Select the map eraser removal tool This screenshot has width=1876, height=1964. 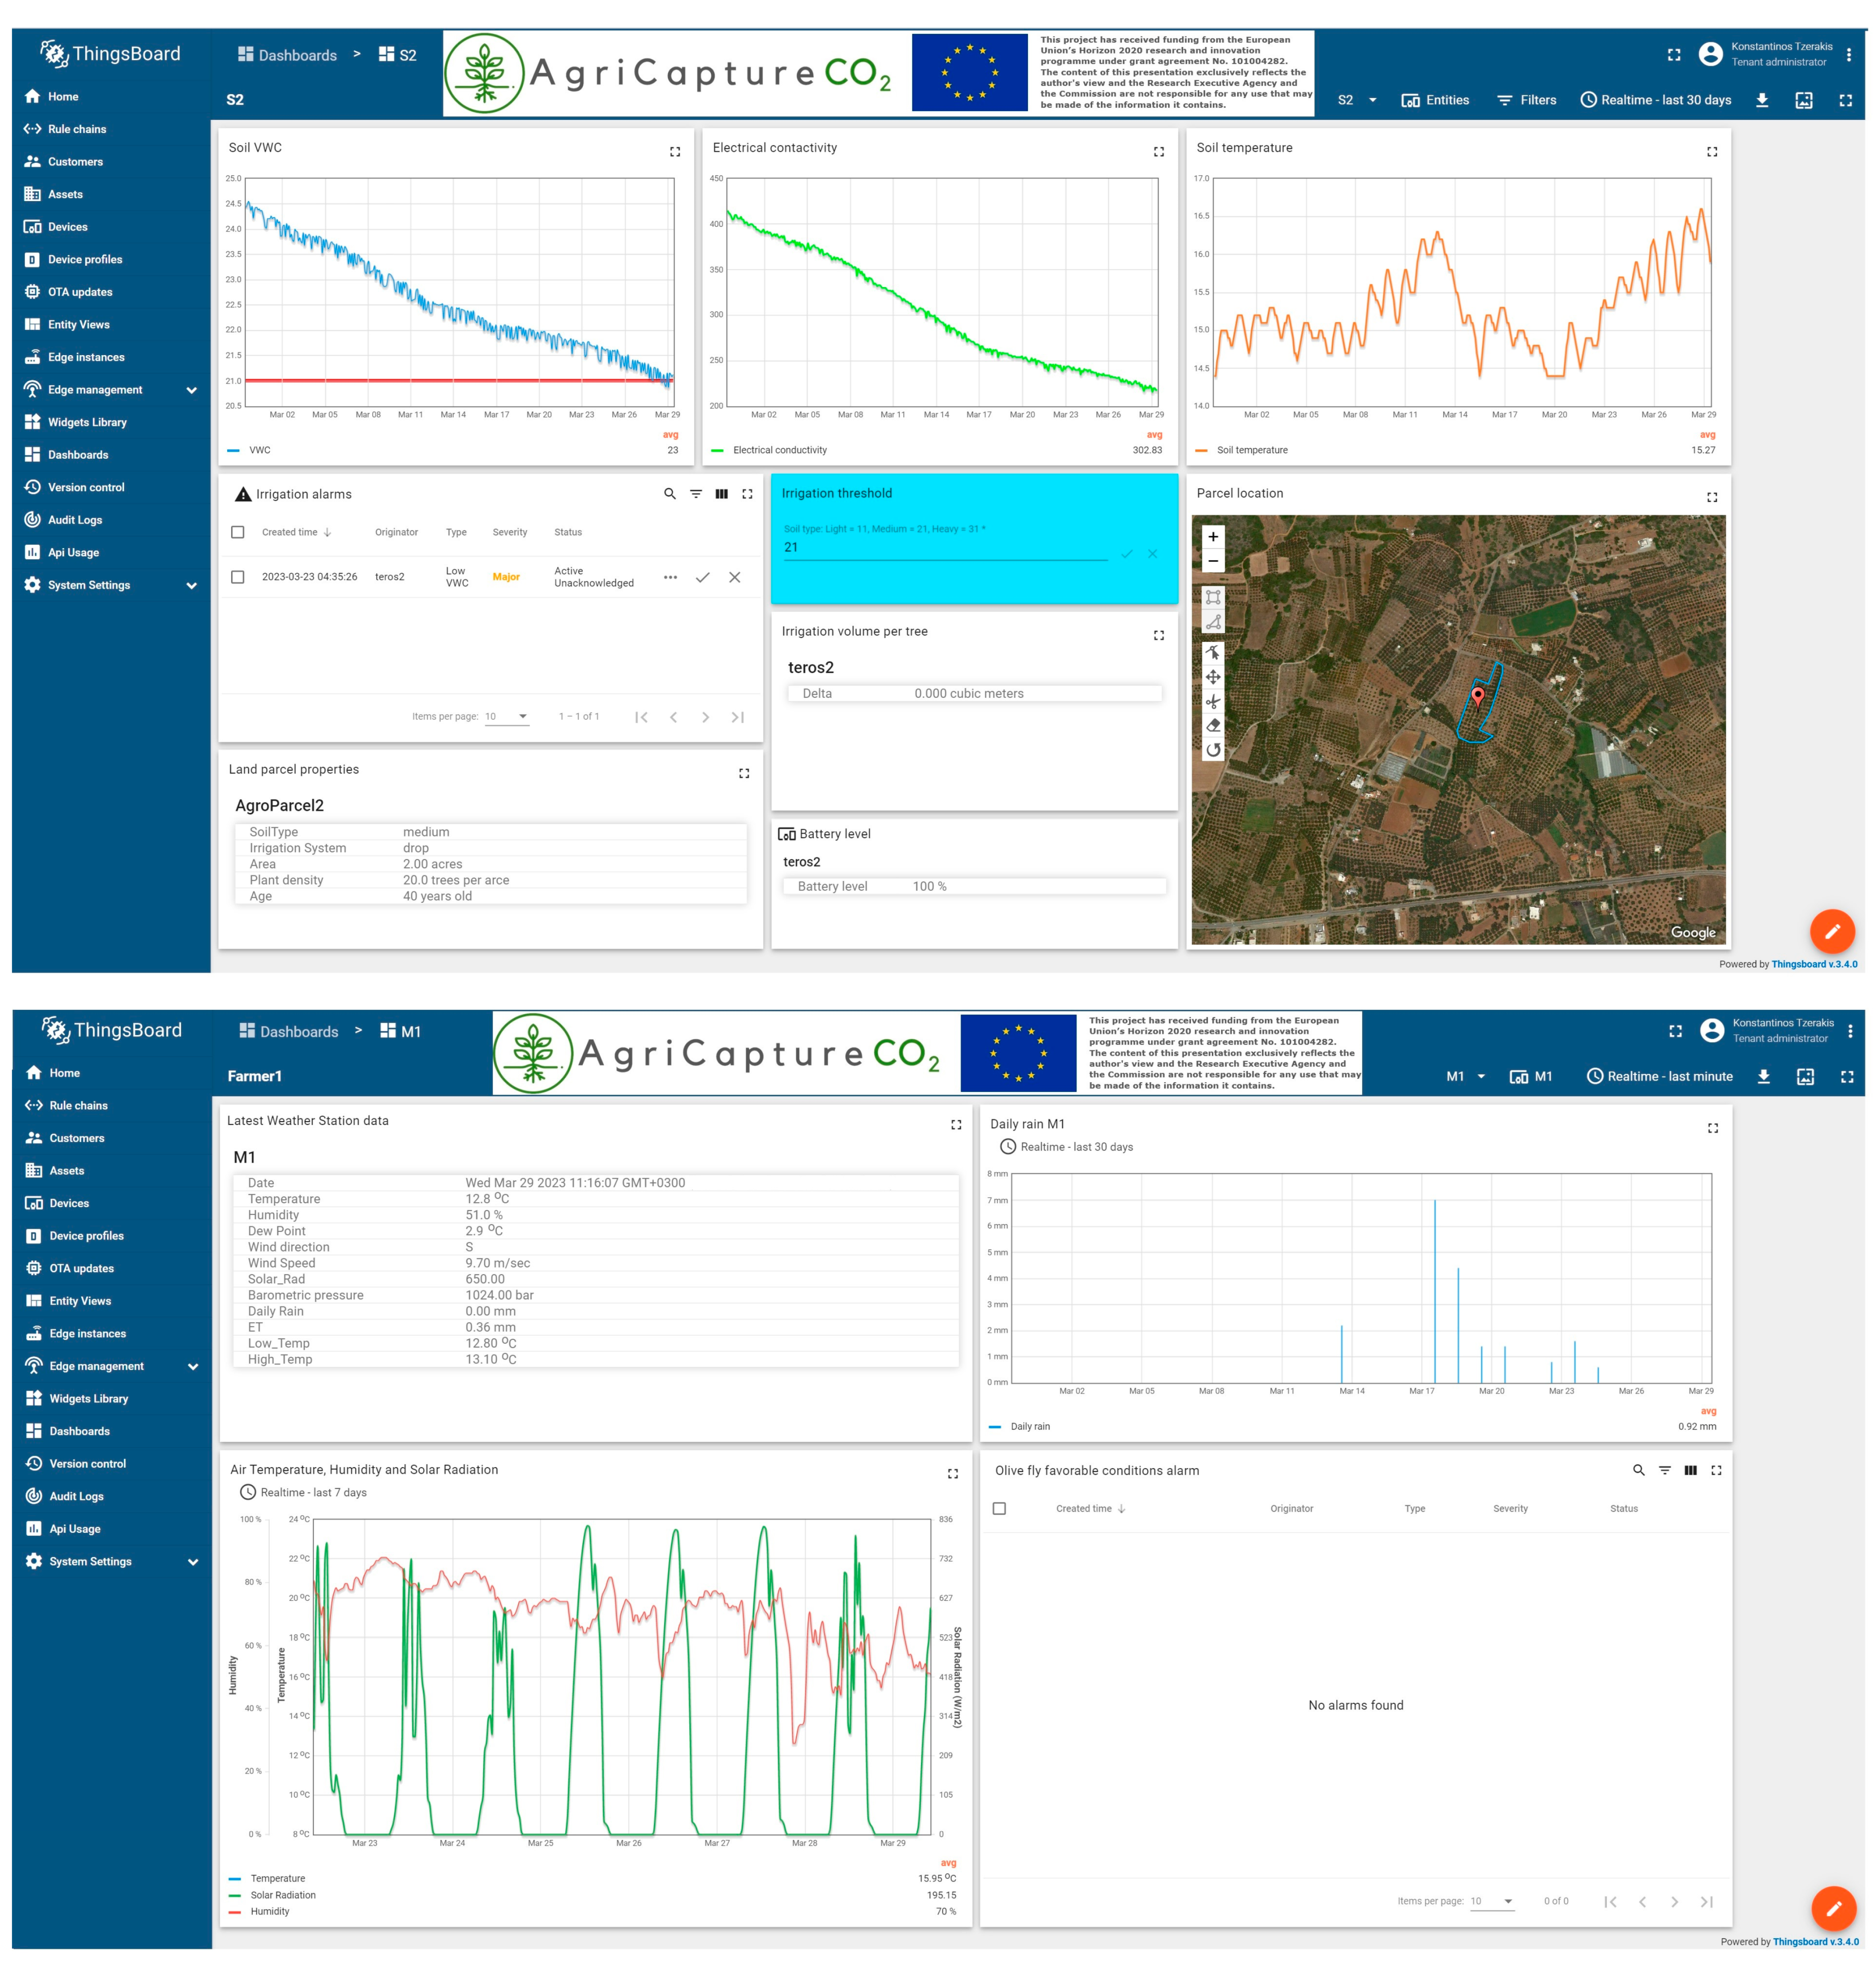[1213, 725]
